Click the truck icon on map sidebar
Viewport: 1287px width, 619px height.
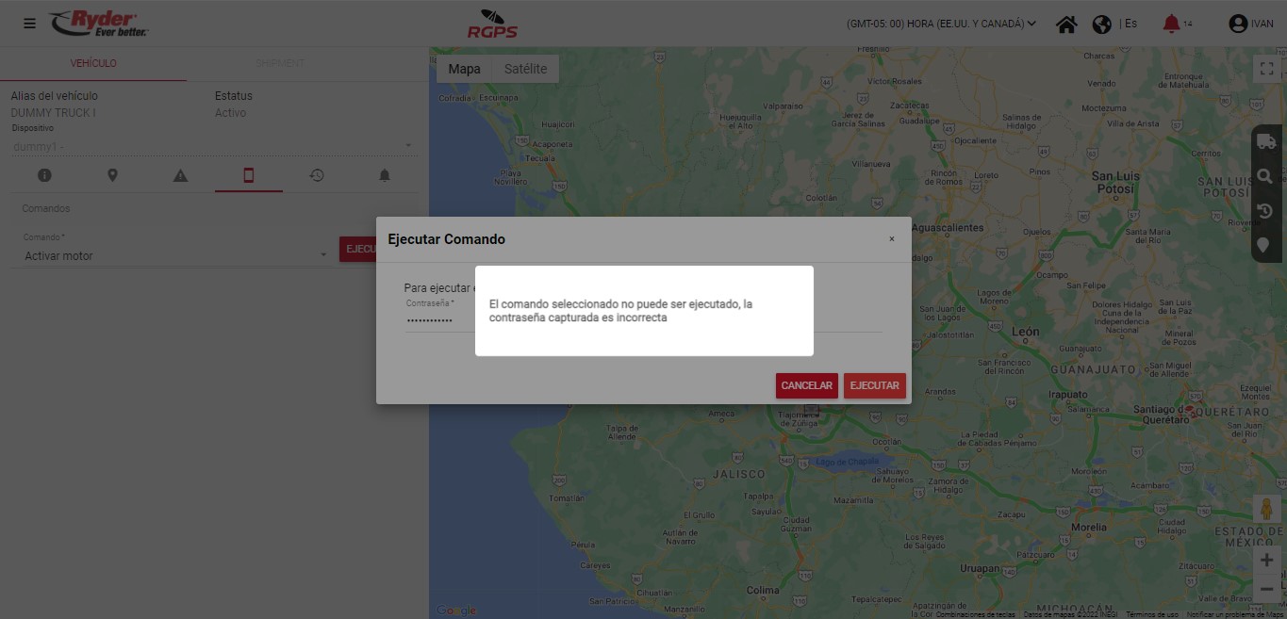[x=1266, y=142]
